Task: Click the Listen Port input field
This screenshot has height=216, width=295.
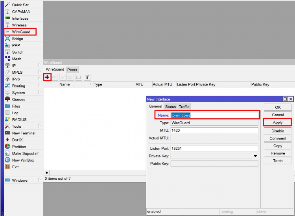Action: 214,149
